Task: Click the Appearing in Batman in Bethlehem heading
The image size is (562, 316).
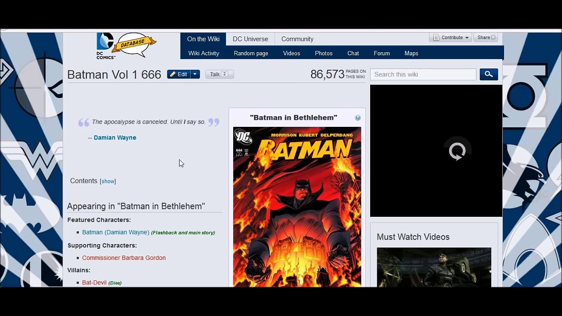Action: pyautogui.click(x=136, y=206)
